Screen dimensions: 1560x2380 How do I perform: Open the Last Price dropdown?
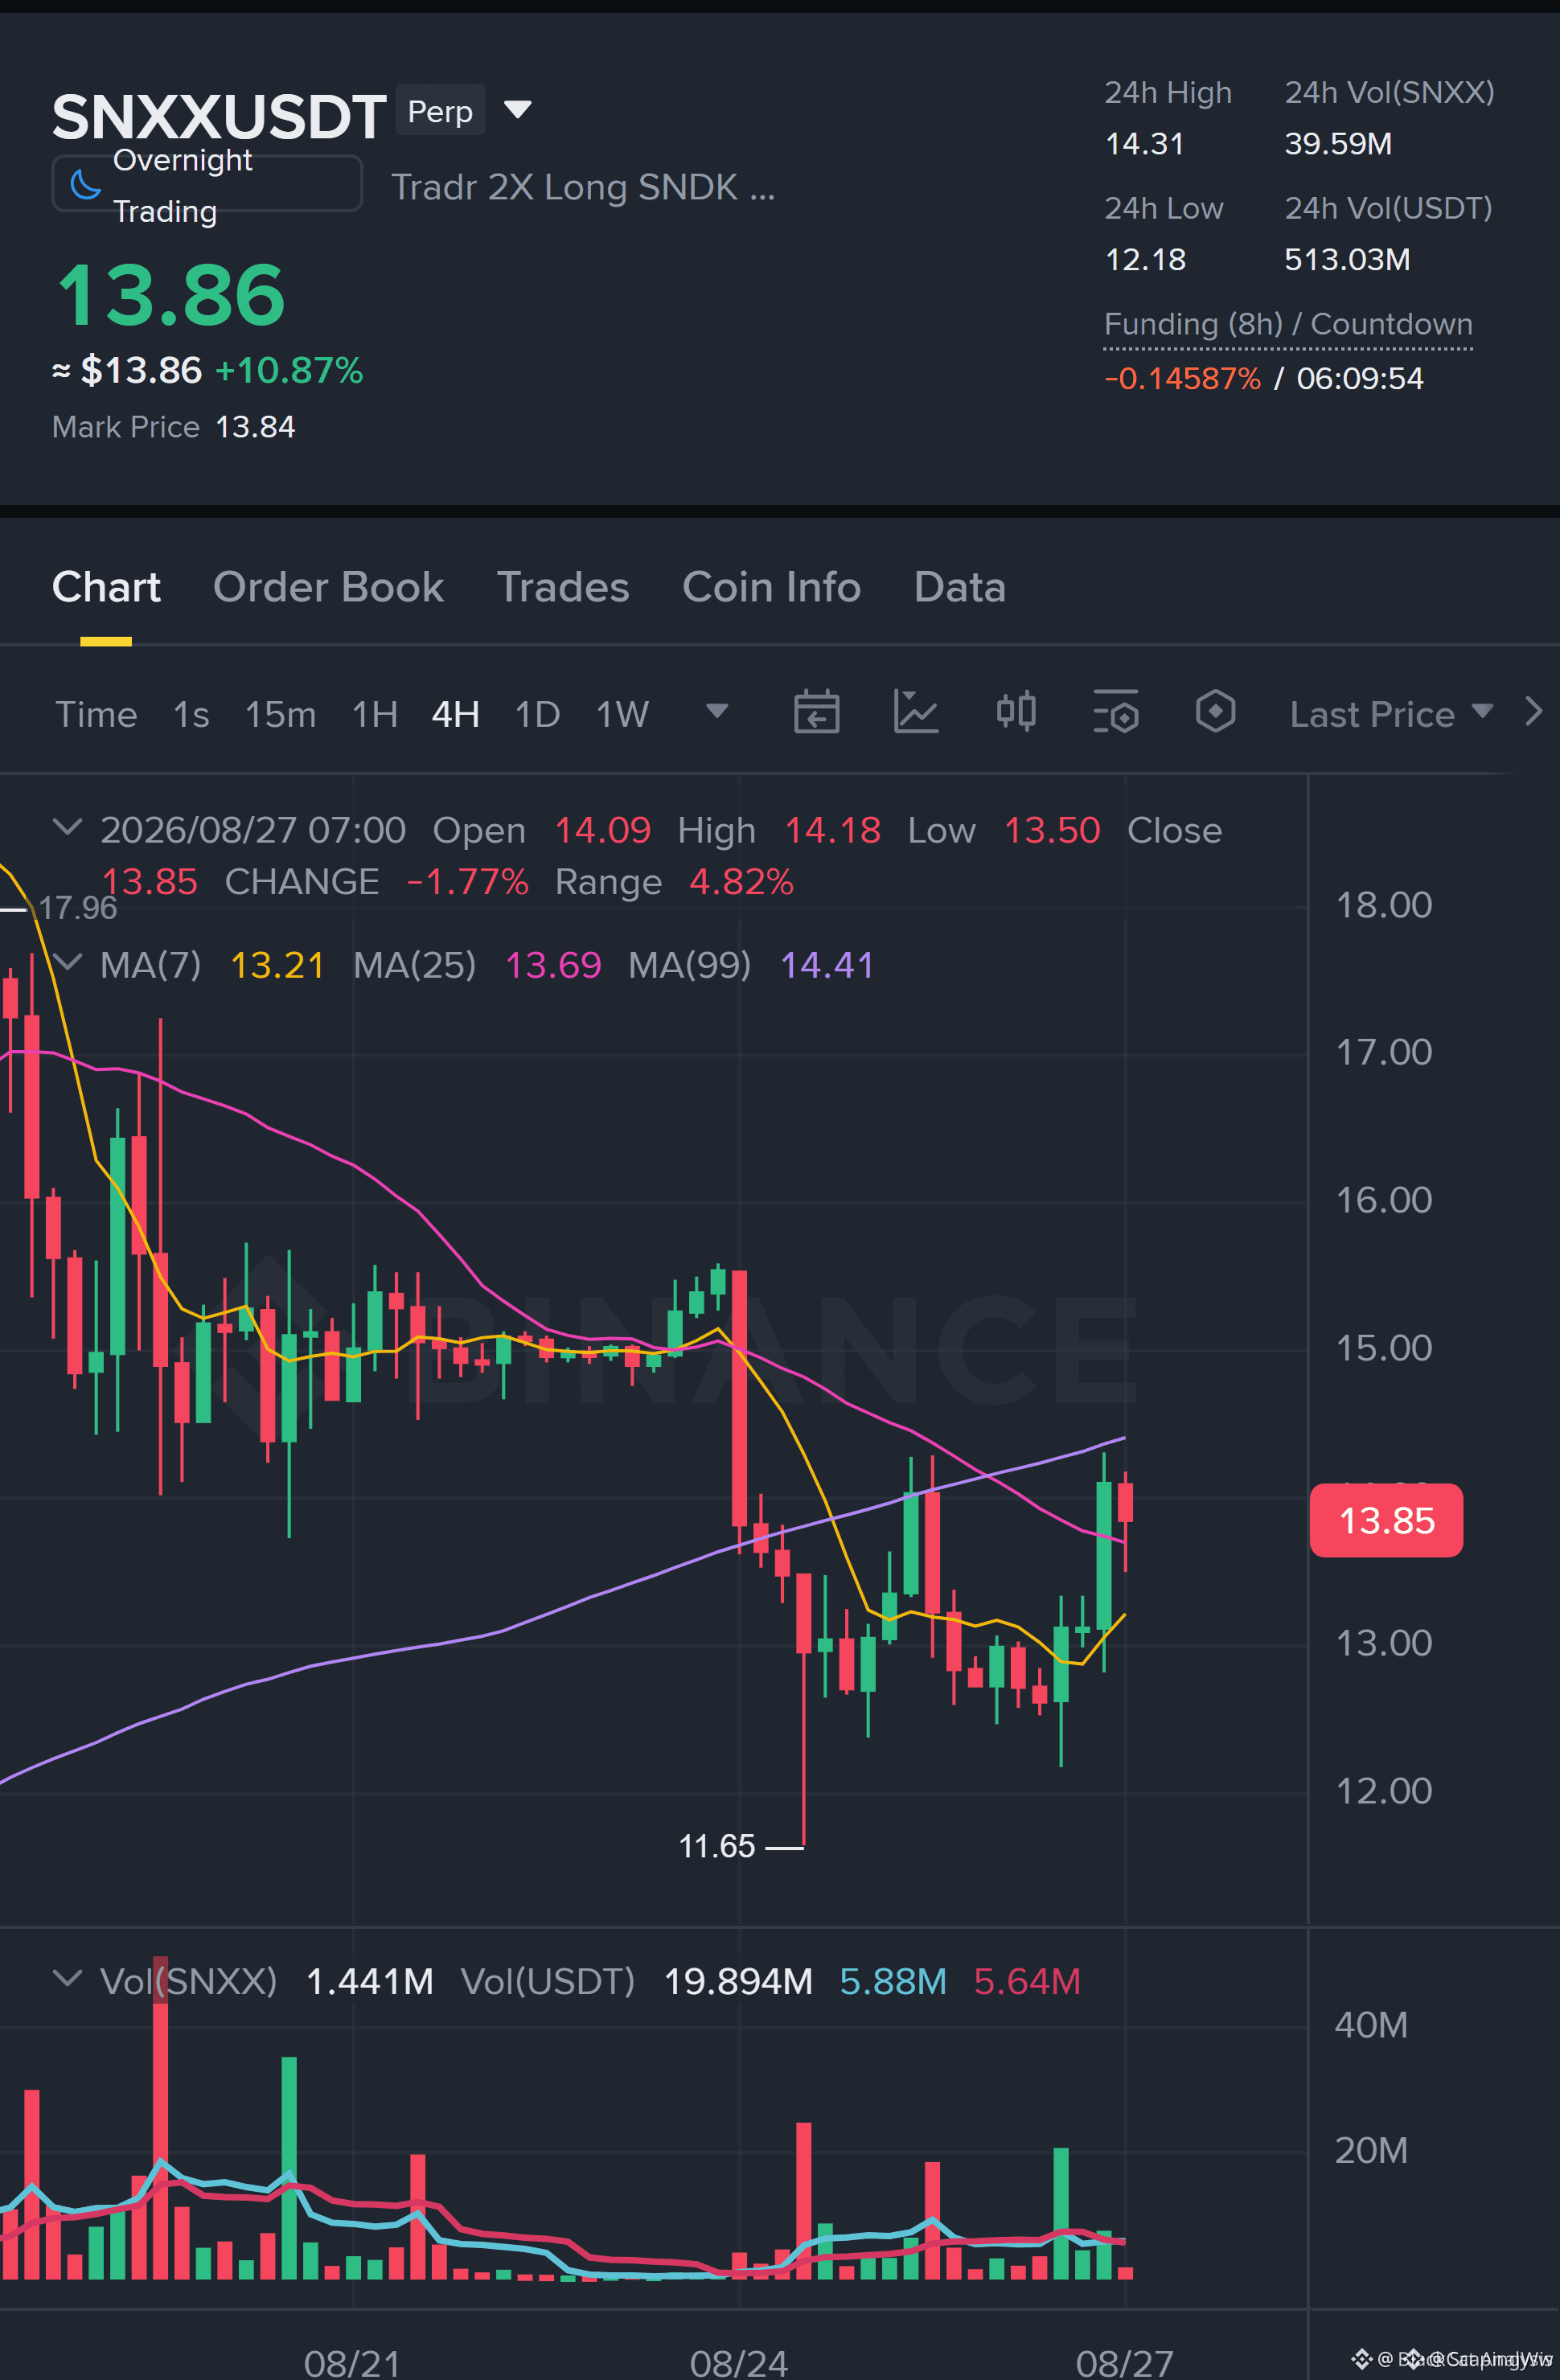(x=1390, y=714)
